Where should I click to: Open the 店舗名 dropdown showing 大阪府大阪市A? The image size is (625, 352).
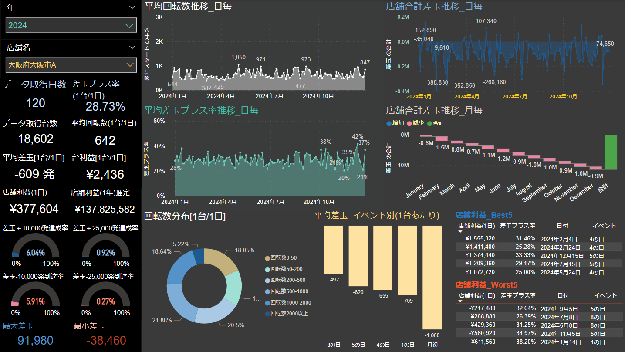tap(71, 65)
